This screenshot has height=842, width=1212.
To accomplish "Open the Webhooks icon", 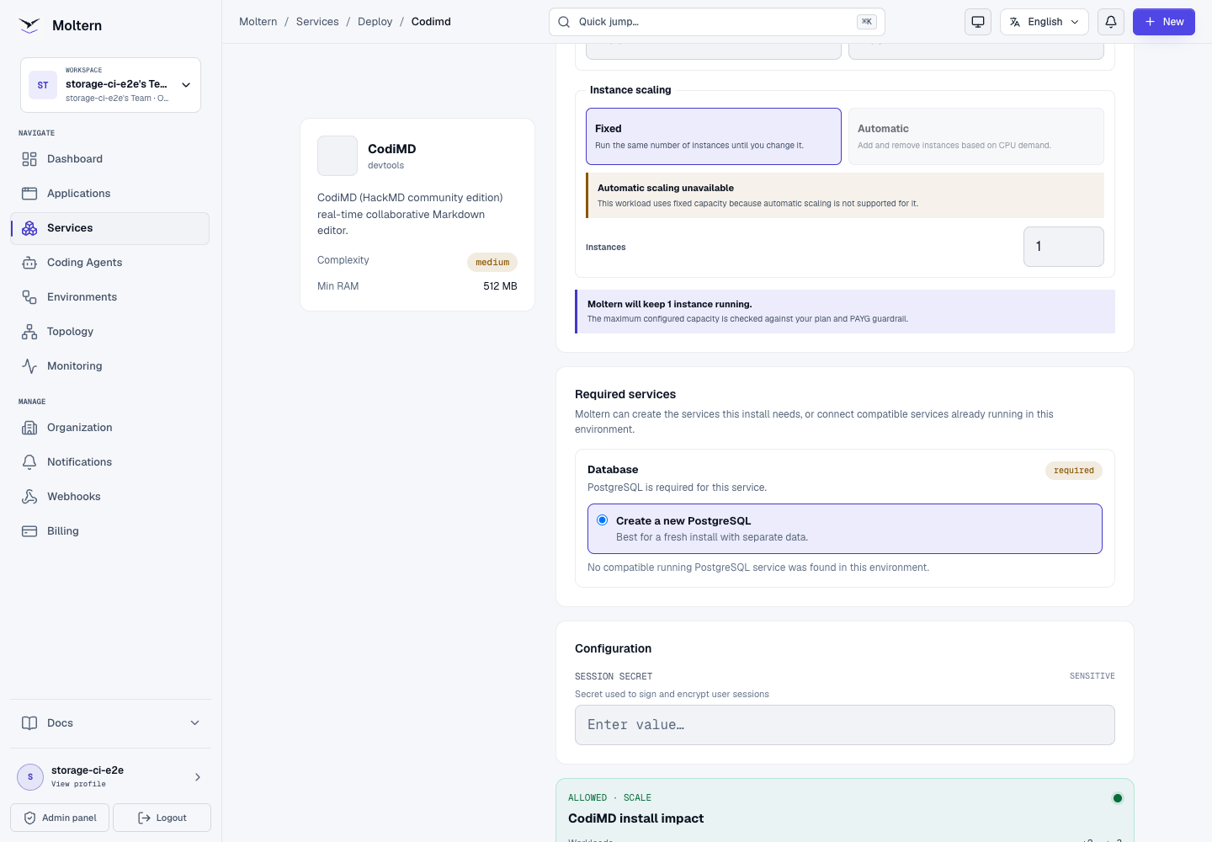I will [29, 497].
